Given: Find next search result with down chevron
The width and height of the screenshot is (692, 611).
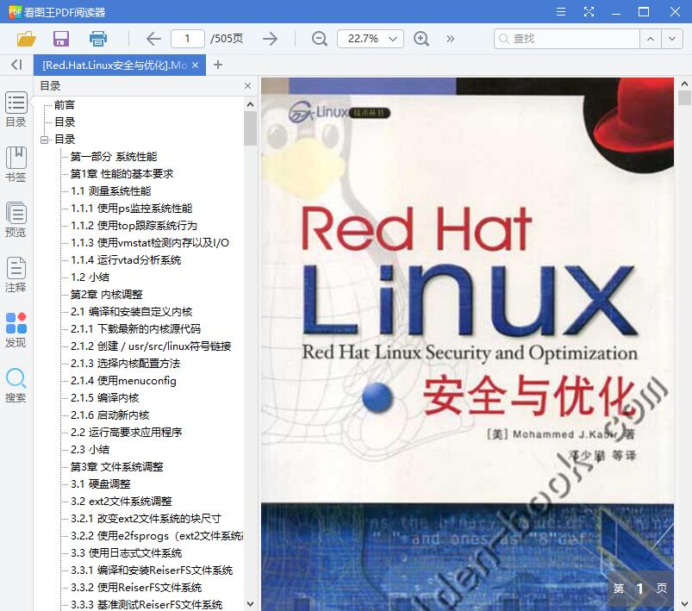Looking at the screenshot, I should (x=671, y=39).
